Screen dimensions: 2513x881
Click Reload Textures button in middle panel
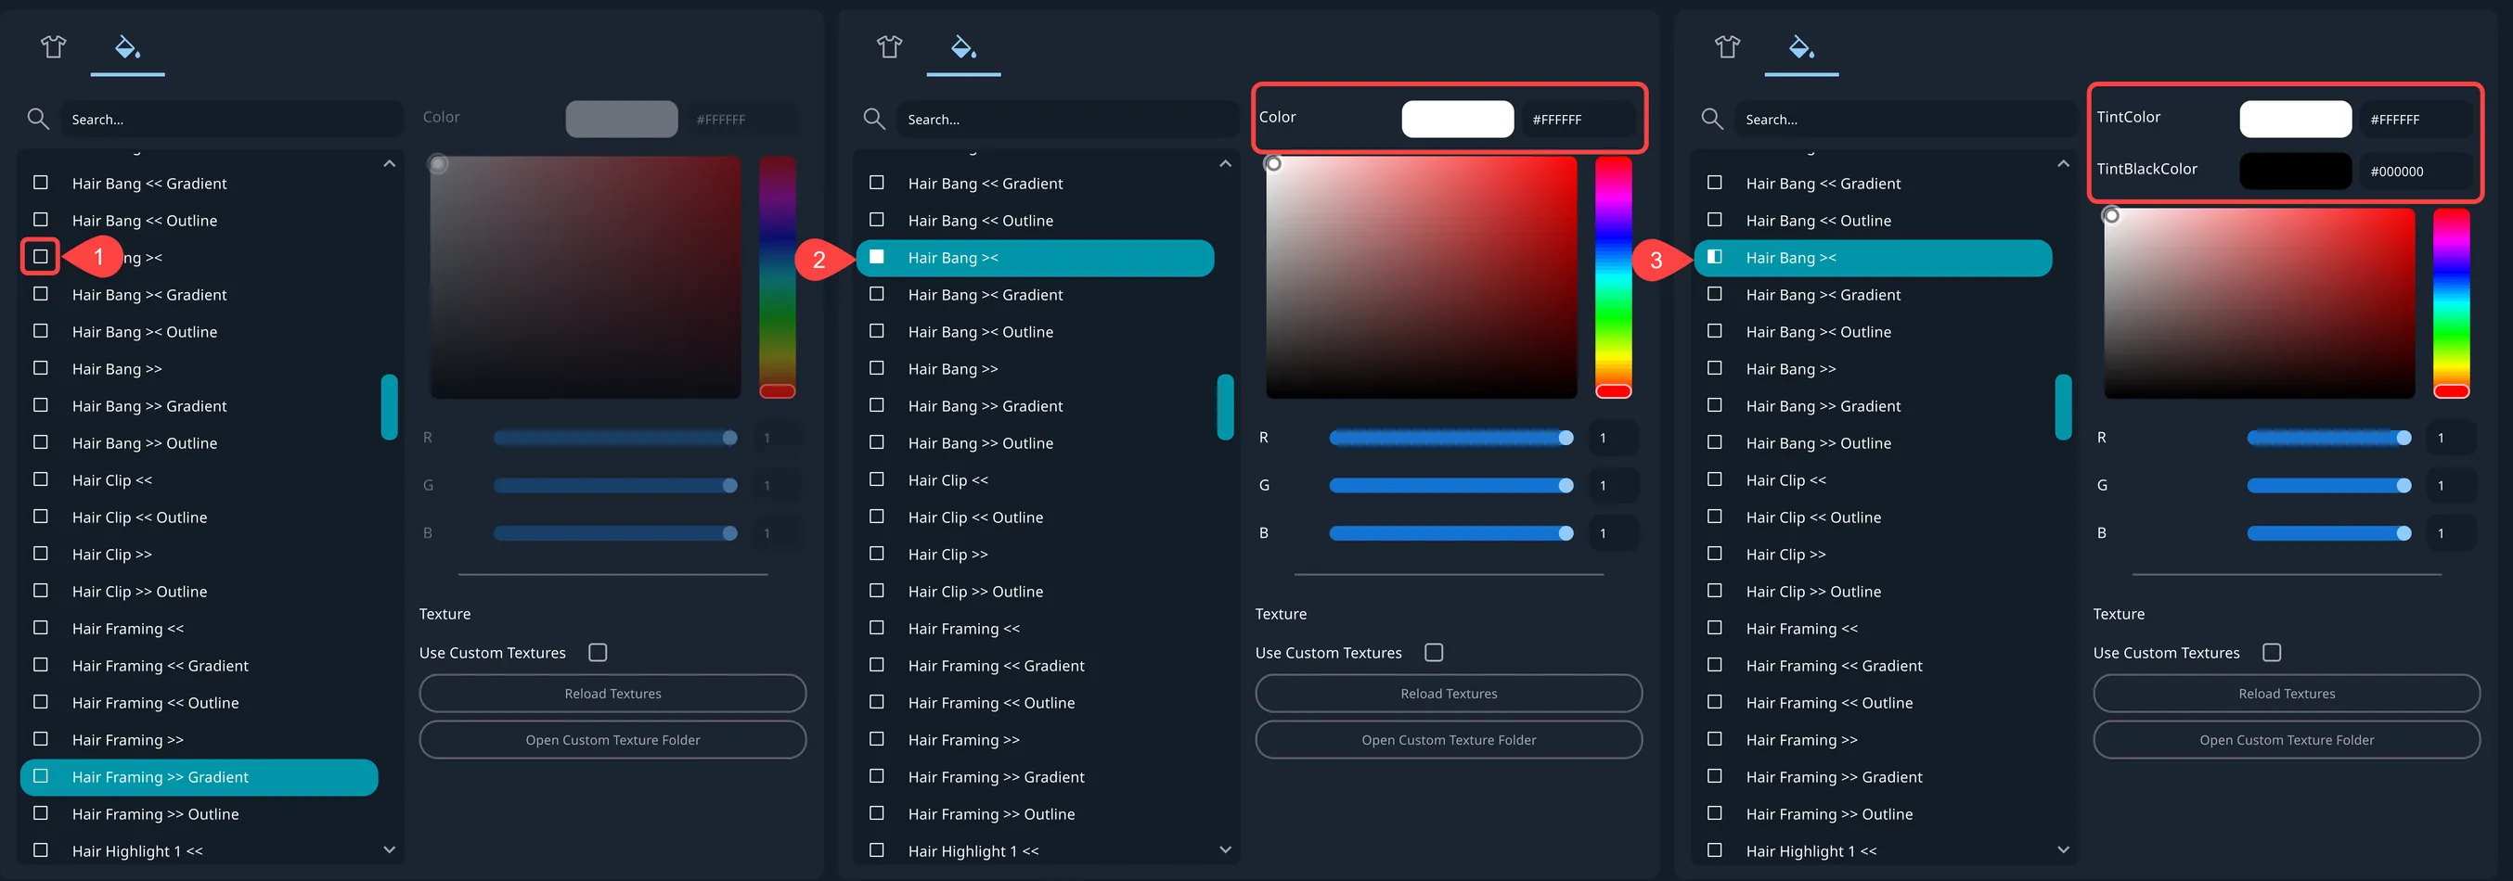(1448, 693)
